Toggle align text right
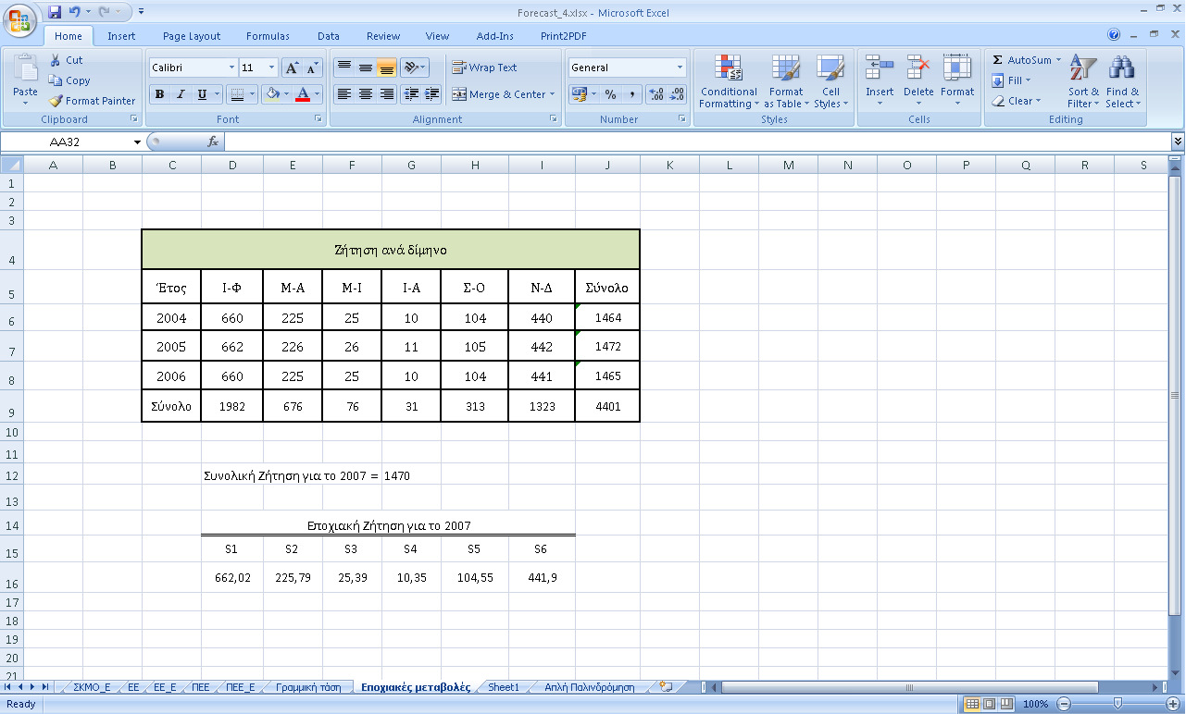Viewport: 1186px width, 714px height. (386, 94)
